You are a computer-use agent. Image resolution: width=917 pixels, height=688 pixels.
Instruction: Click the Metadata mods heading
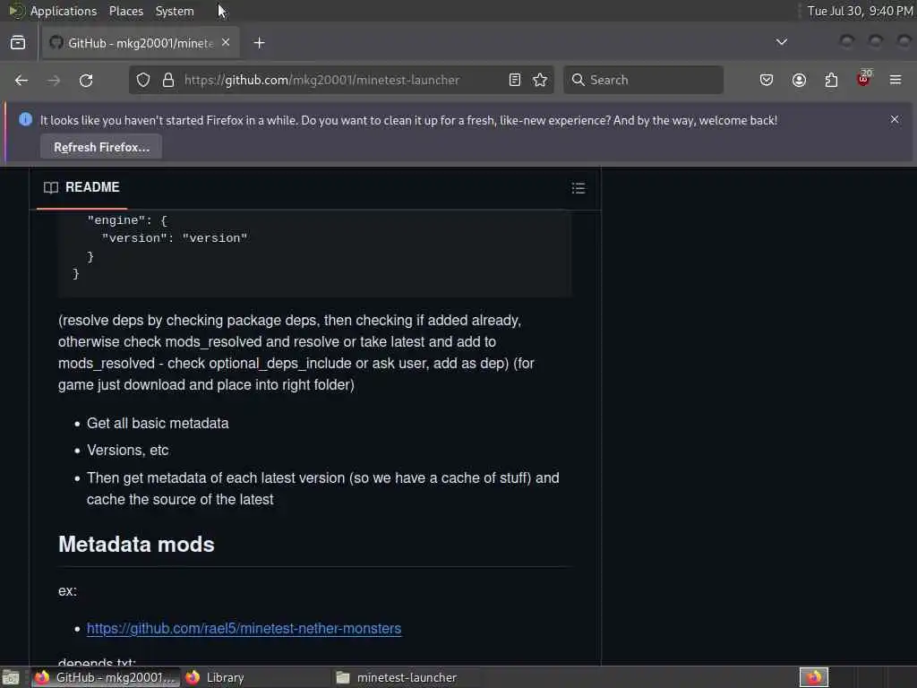click(136, 545)
